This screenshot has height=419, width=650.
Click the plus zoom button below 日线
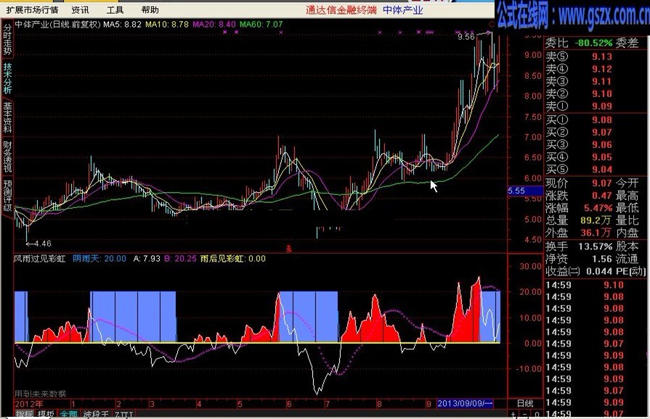click(513, 414)
